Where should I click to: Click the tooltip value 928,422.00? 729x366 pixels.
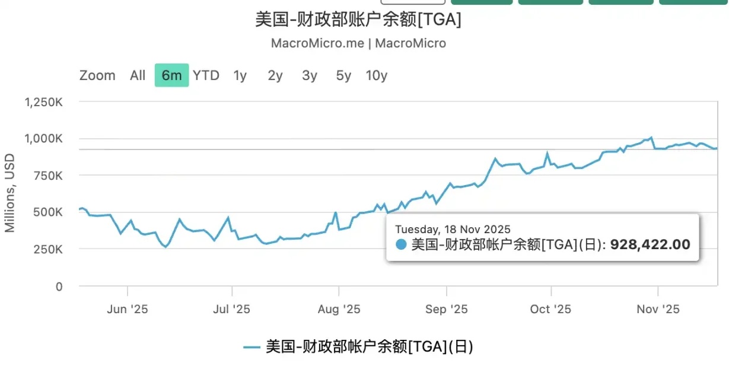(650, 244)
